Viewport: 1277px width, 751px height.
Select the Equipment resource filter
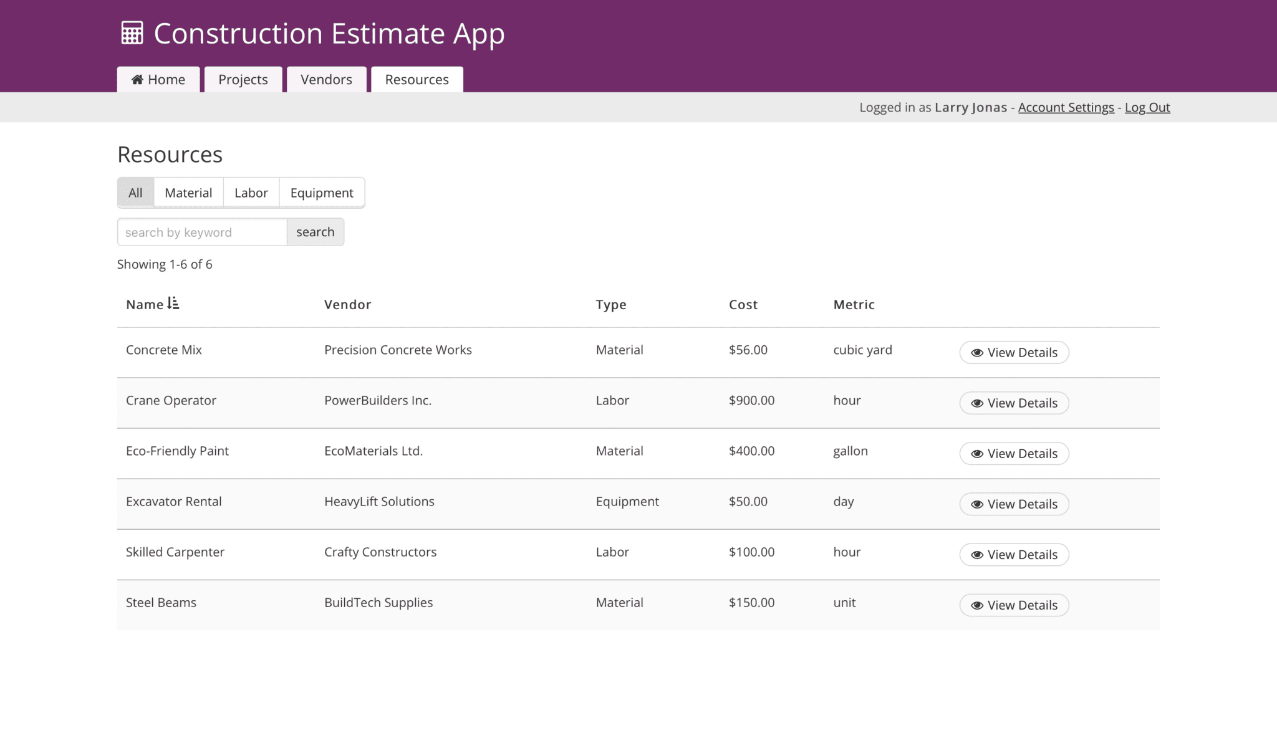pyautogui.click(x=322, y=193)
